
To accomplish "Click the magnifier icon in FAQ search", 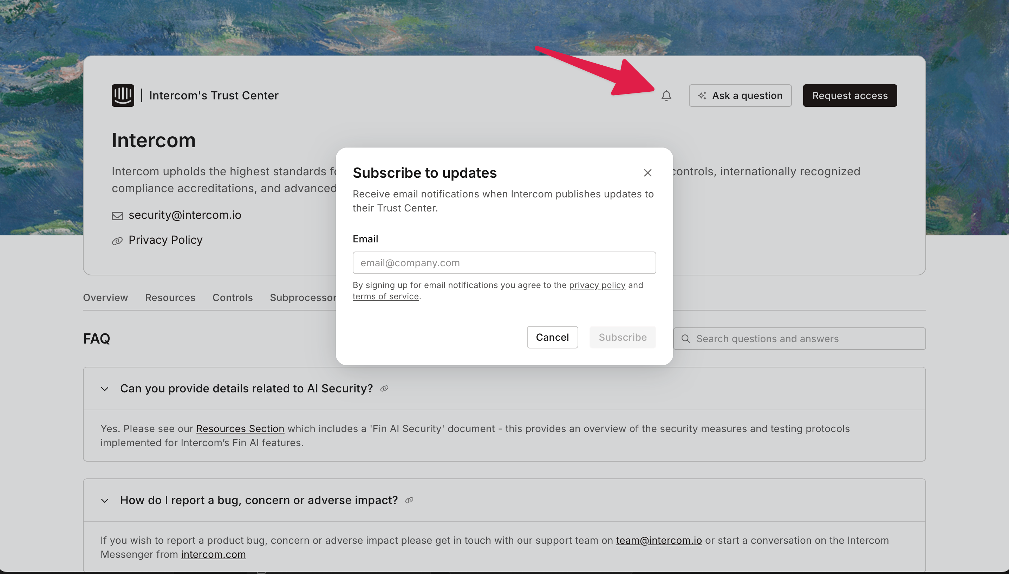I will pyautogui.click(x=686, y=339).
